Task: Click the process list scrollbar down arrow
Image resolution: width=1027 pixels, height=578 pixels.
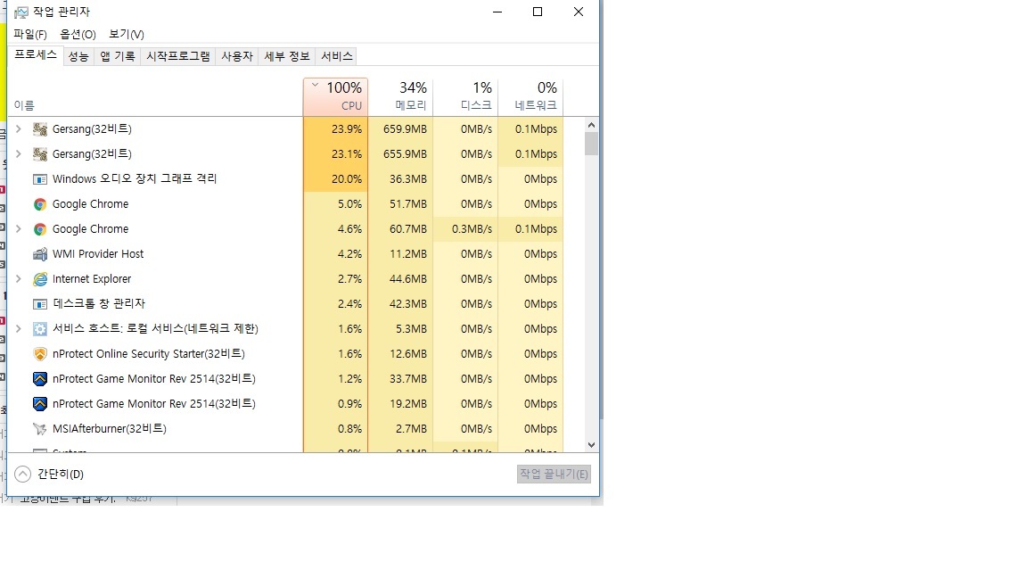Action: pos(591,445)
